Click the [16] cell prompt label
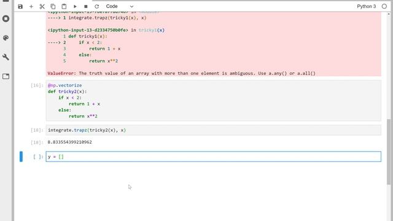The height and width of the screenshot is (221, 393). click(37, 85)
